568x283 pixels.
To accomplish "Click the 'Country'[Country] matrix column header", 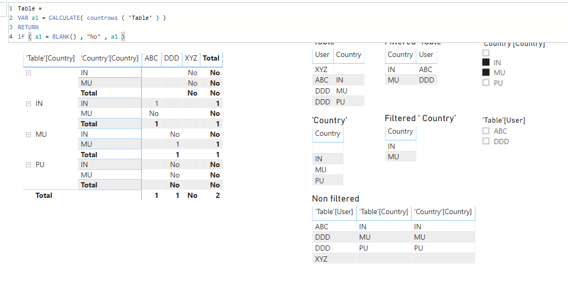I will [110, 58].
